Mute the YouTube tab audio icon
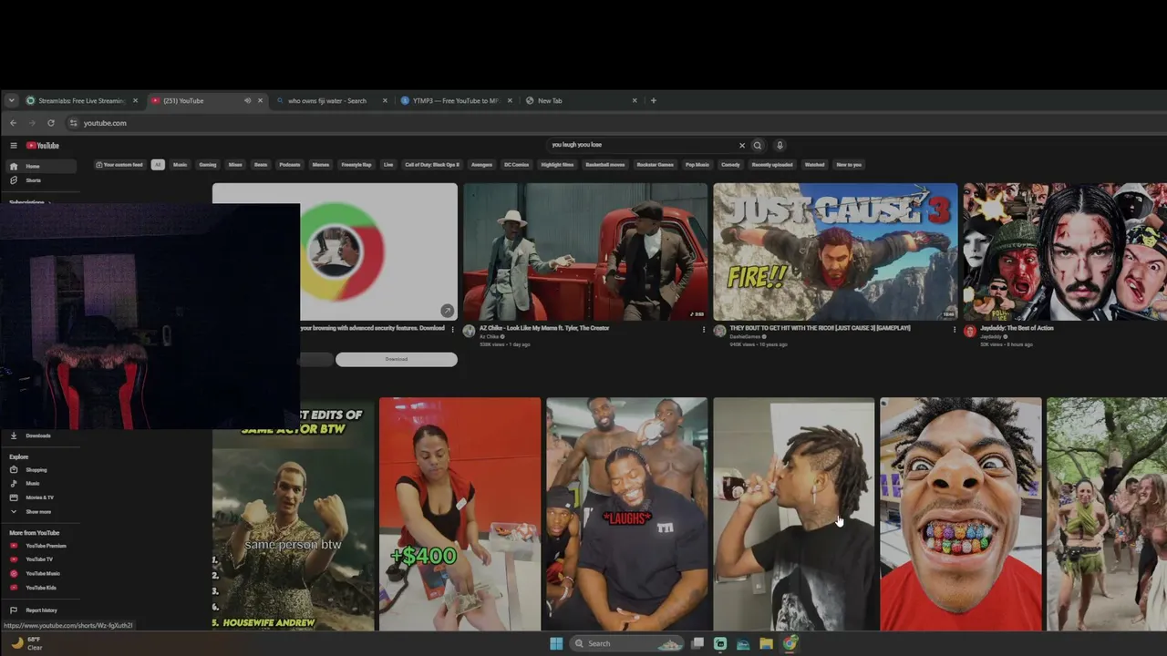Viewport: 1167px width, 656px height. pyautogui.click(x=247, y=101)
